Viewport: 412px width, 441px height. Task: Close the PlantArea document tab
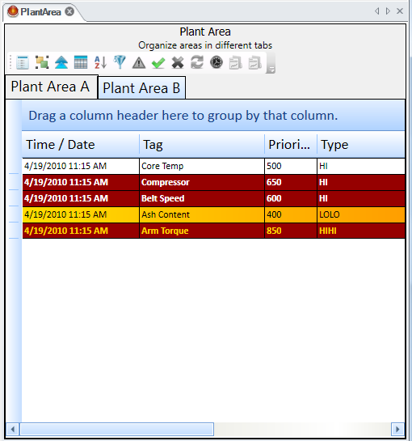coord(69,11)
